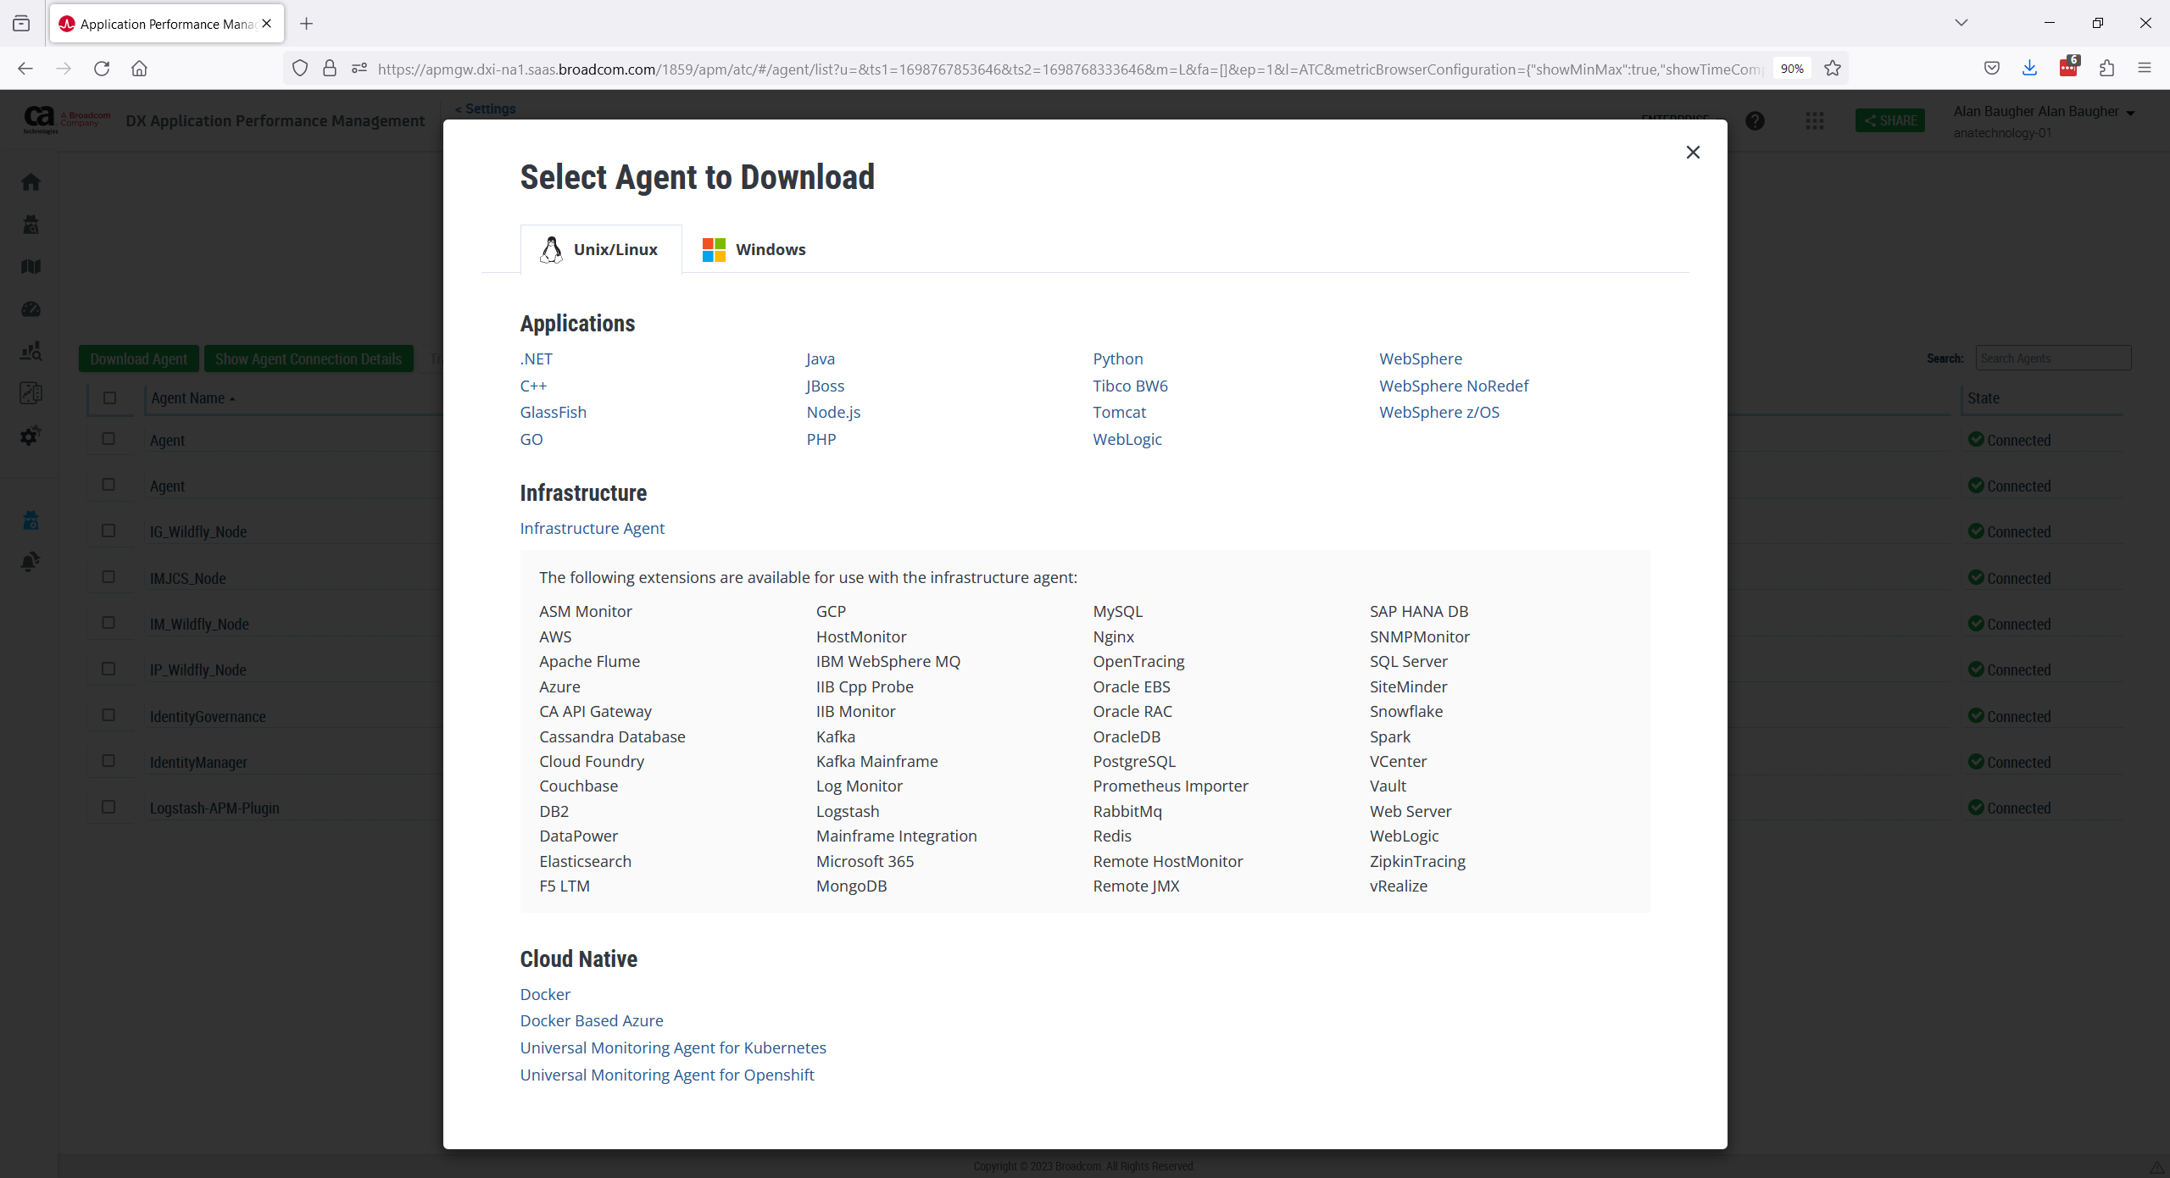
Task: Sort by the Agent Name column arrow
Action: click(x=231, y=399)
